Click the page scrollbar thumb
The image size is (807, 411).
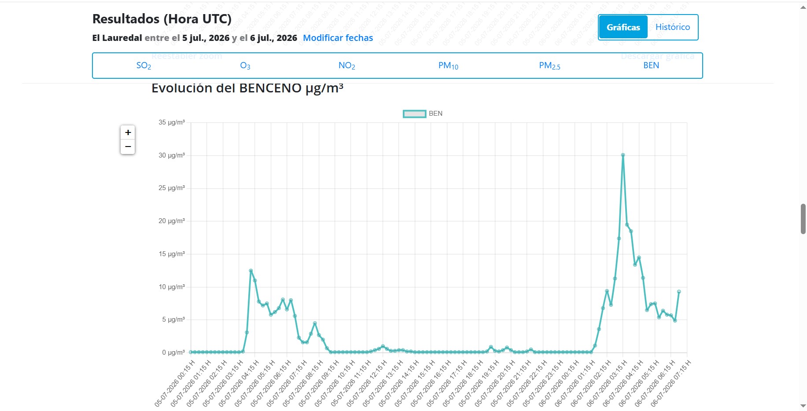point(803,219)
